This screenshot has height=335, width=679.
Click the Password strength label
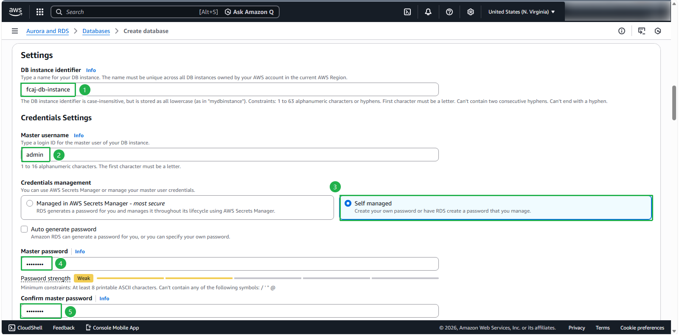[45, 278]
